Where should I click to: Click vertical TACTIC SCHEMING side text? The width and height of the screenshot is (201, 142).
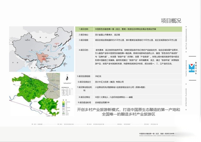point(186,68)
